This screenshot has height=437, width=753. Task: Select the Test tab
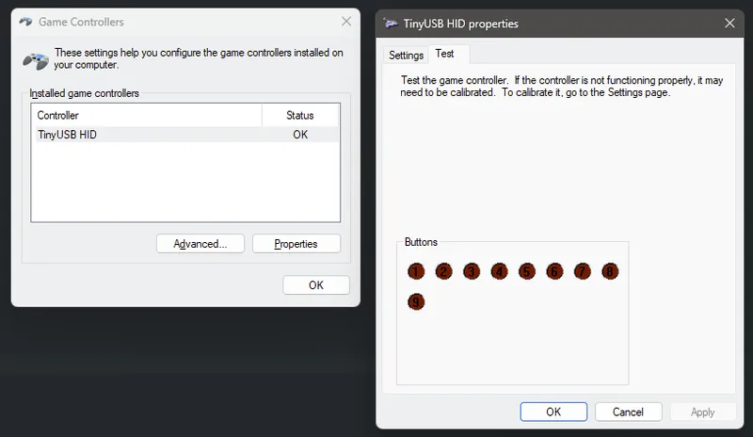coord(444,54)
